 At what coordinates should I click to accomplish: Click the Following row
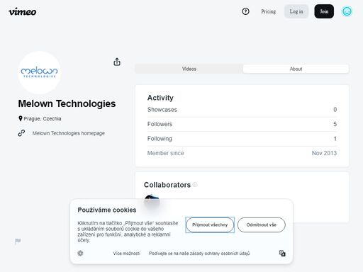coord(242,139)
